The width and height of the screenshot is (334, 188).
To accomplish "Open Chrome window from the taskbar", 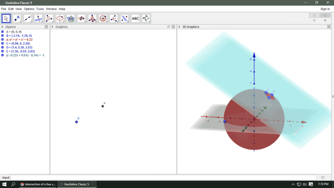I will coord(37,184).
